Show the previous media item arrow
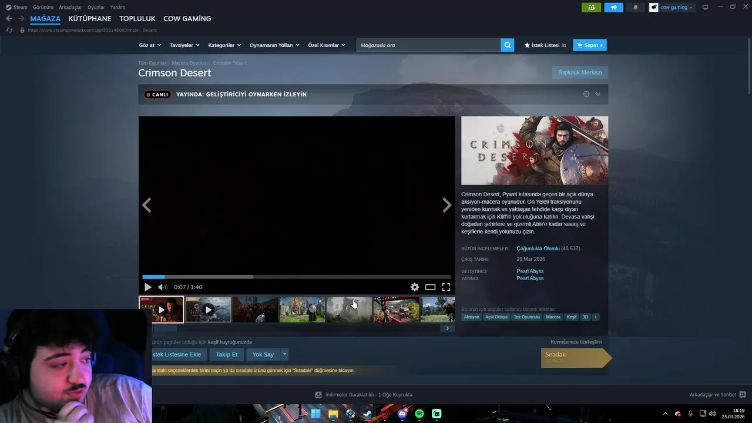Screen dimensions: 752x423 click(147, 205)
